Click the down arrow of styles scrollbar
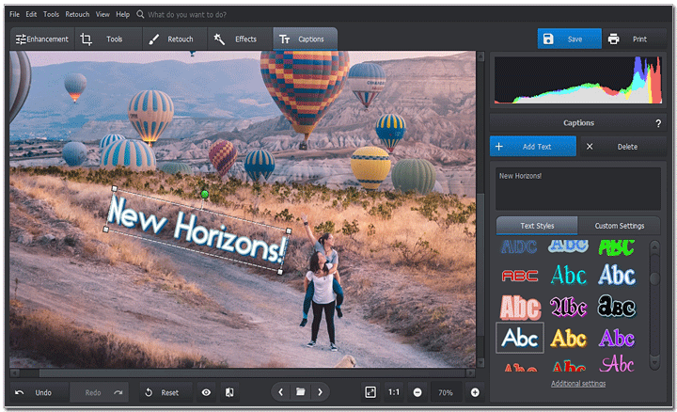The width and height of the screenshot is (677, 412). coord(654,363)
